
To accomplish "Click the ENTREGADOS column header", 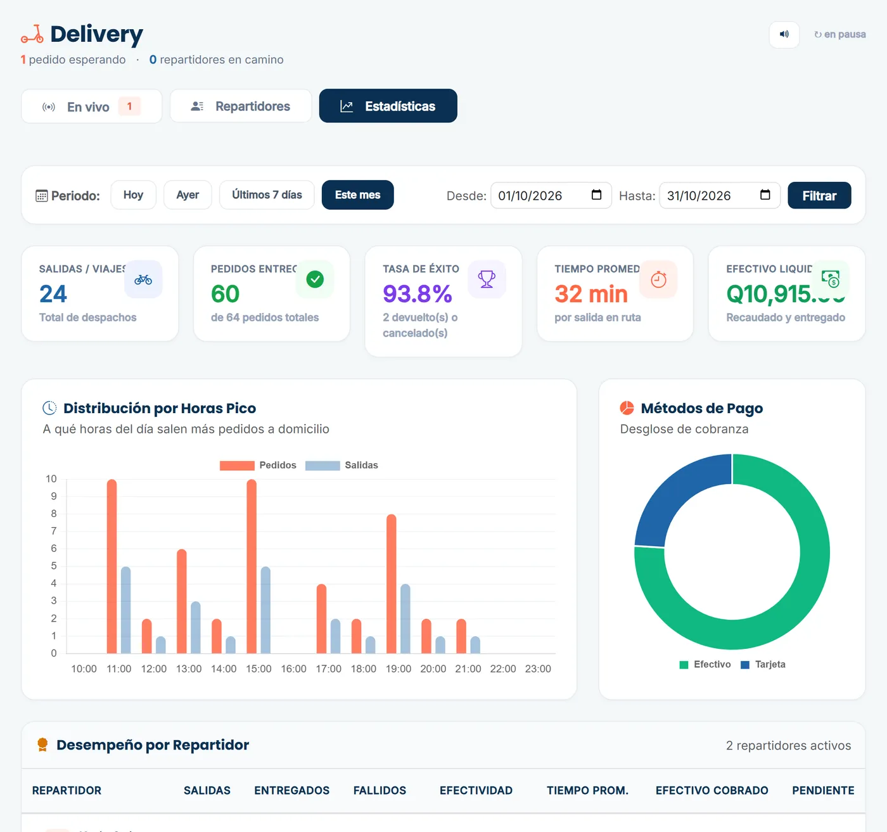I will [292, 791].
